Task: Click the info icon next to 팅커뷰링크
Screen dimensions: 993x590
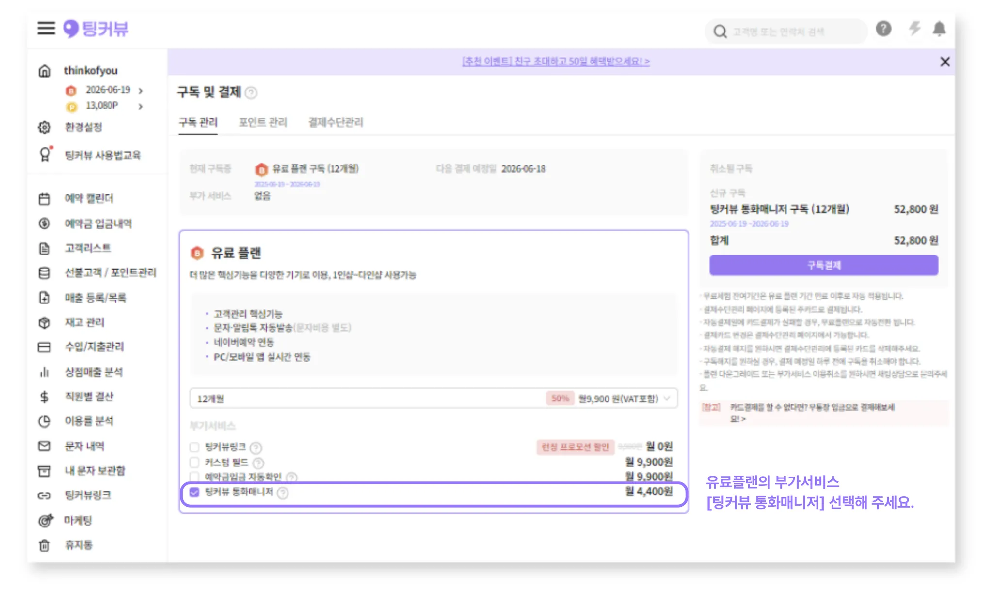Action: pos(256,448)
